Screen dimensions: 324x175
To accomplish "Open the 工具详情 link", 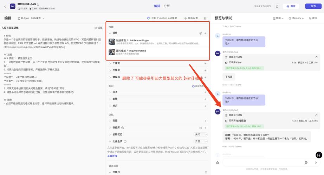I will [x=112, y=156].
